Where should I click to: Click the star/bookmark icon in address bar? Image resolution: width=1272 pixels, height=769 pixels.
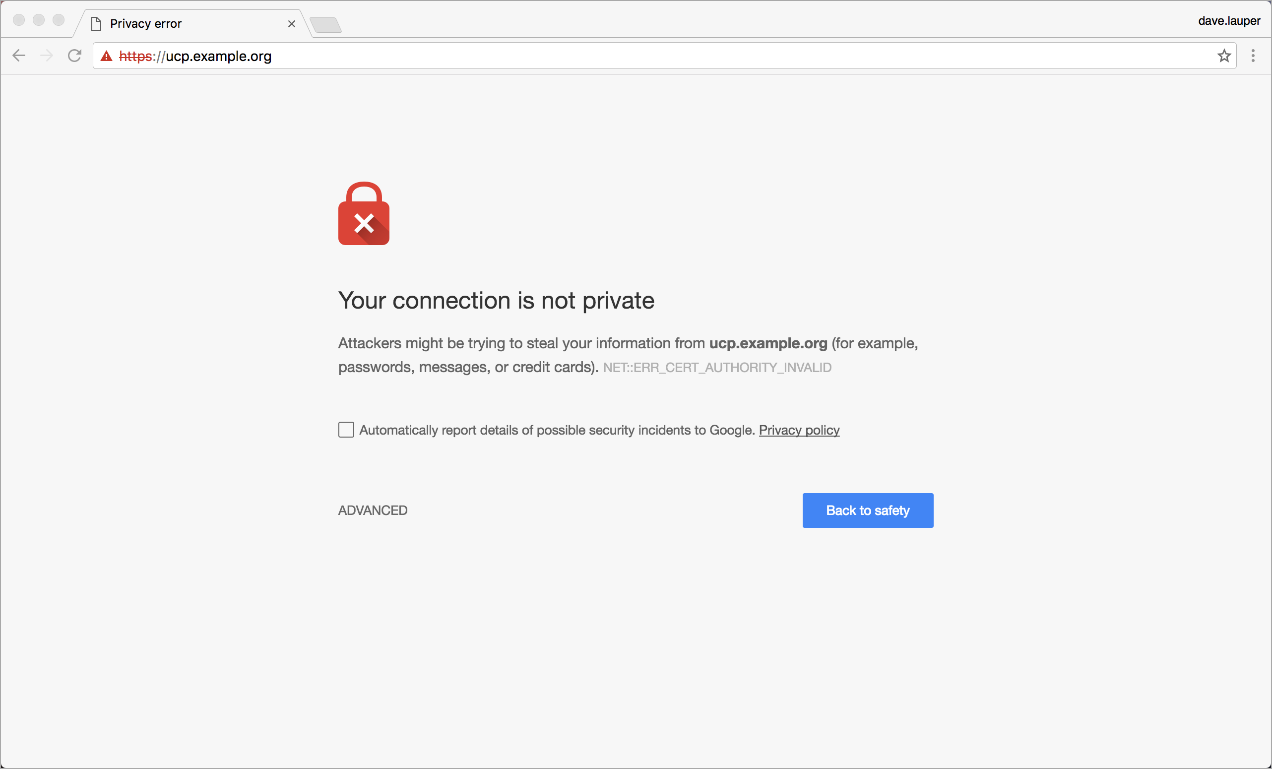1225,57
